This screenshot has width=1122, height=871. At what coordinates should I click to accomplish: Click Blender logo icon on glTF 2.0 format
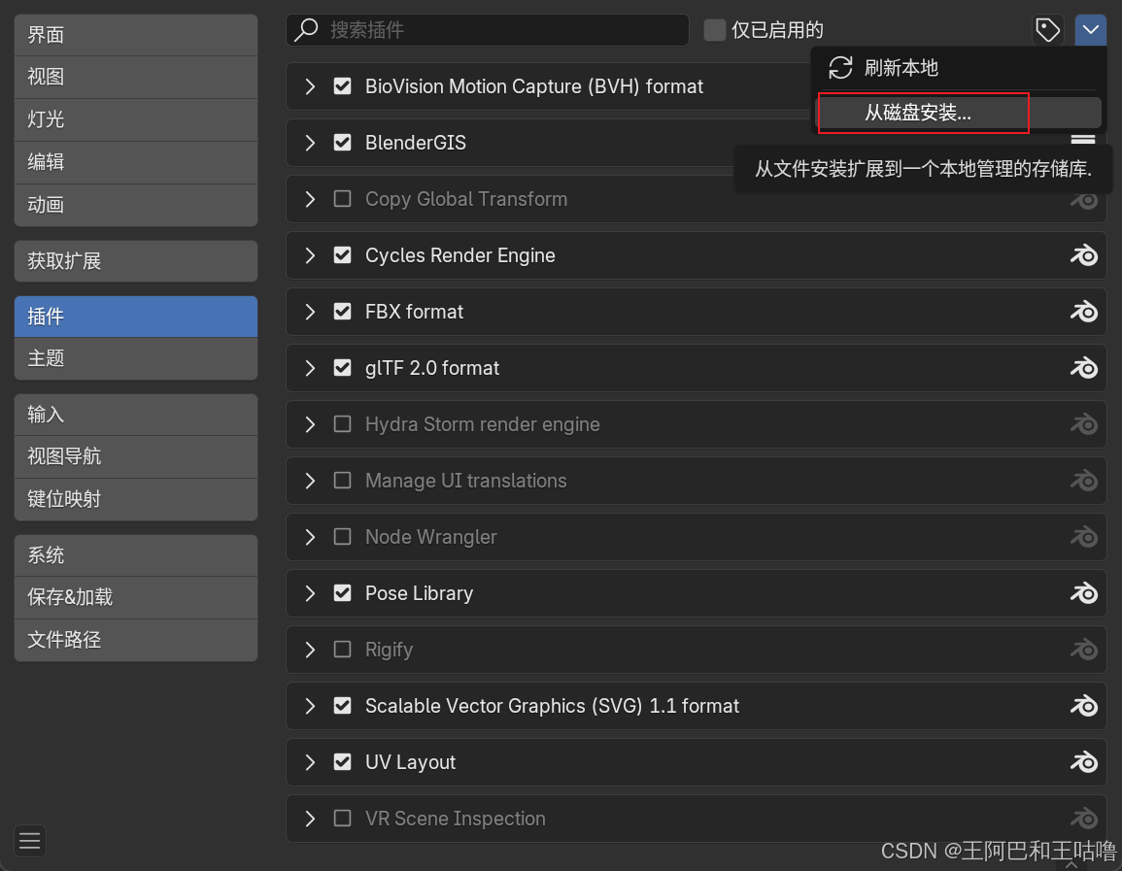point(1084,368)
